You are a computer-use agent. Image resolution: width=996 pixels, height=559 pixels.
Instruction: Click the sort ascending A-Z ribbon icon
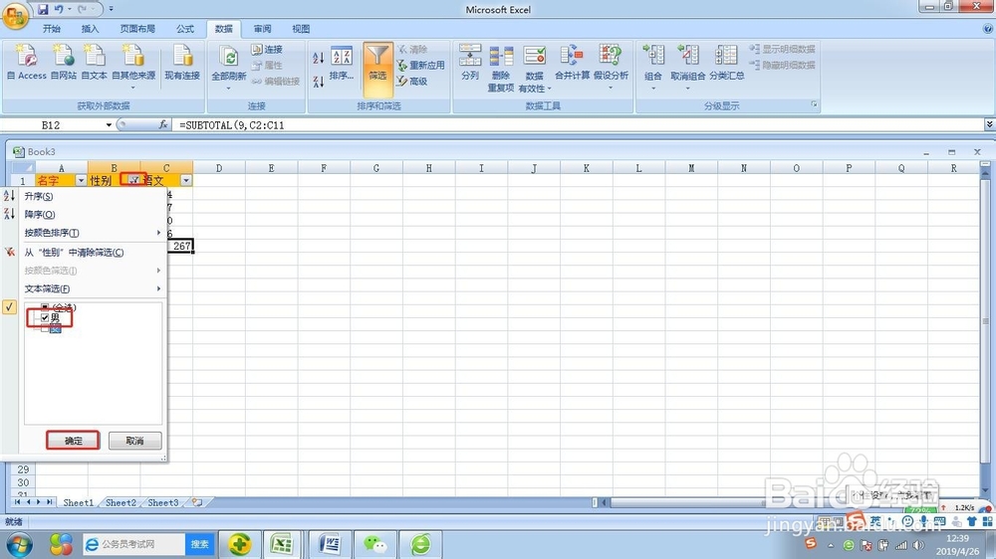click(319, 58)
